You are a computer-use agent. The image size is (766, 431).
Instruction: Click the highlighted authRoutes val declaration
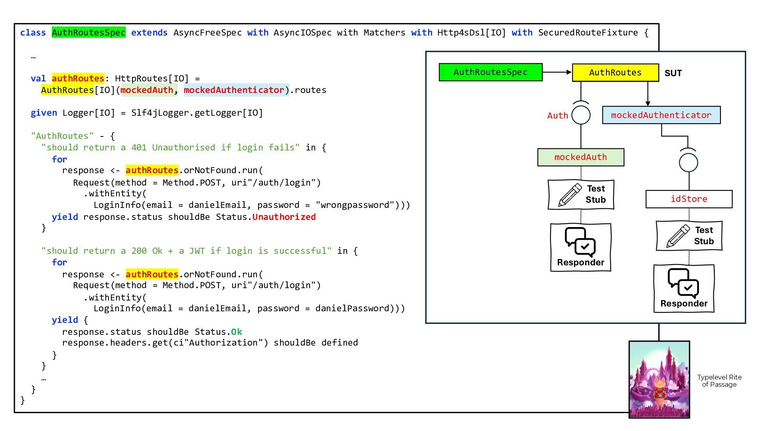click(78, 78)
